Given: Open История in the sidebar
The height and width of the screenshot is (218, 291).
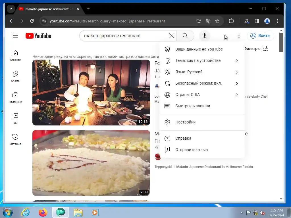Looking at the screenshot, I should (x=15, y=139).
